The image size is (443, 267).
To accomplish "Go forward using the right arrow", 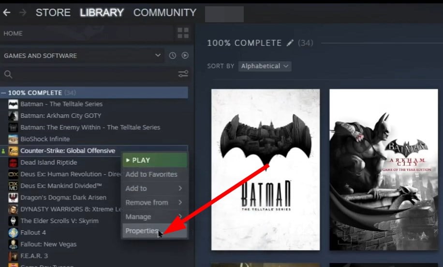I will 23,13.
